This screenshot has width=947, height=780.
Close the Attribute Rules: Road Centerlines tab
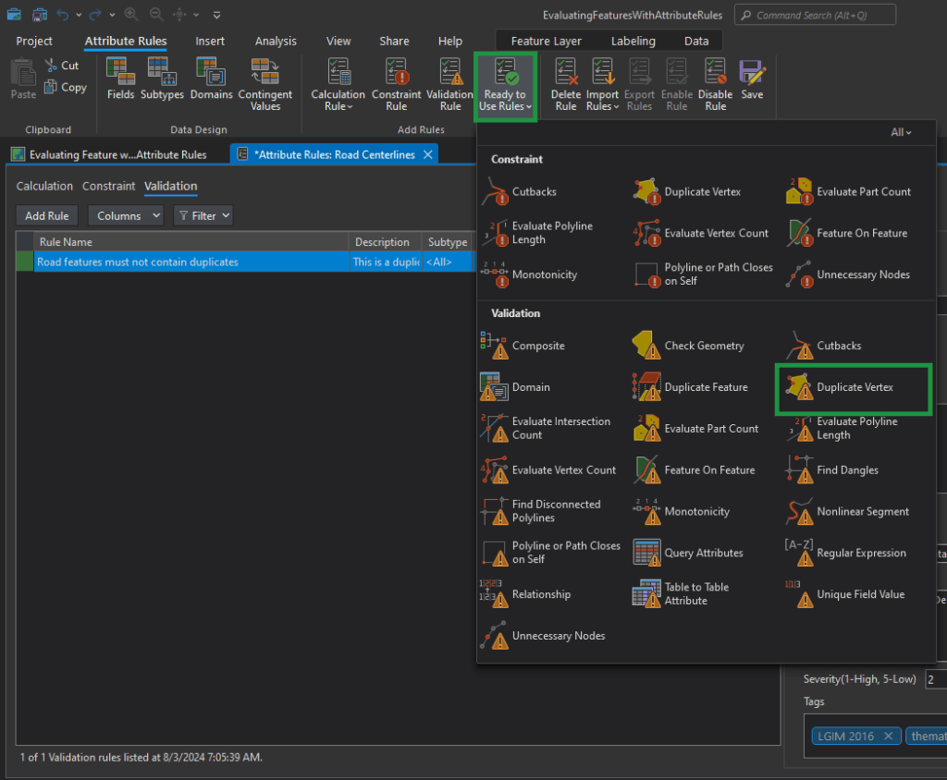point(427,155)
